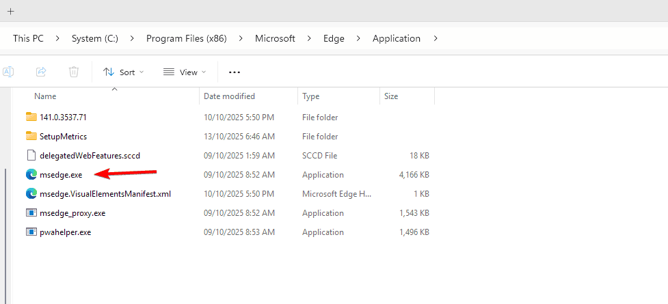
Task: Expand the chevron after Application breadcrumb
Action: 436,39
